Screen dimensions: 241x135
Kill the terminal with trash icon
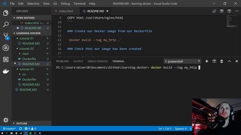click(x=221, y=61)
